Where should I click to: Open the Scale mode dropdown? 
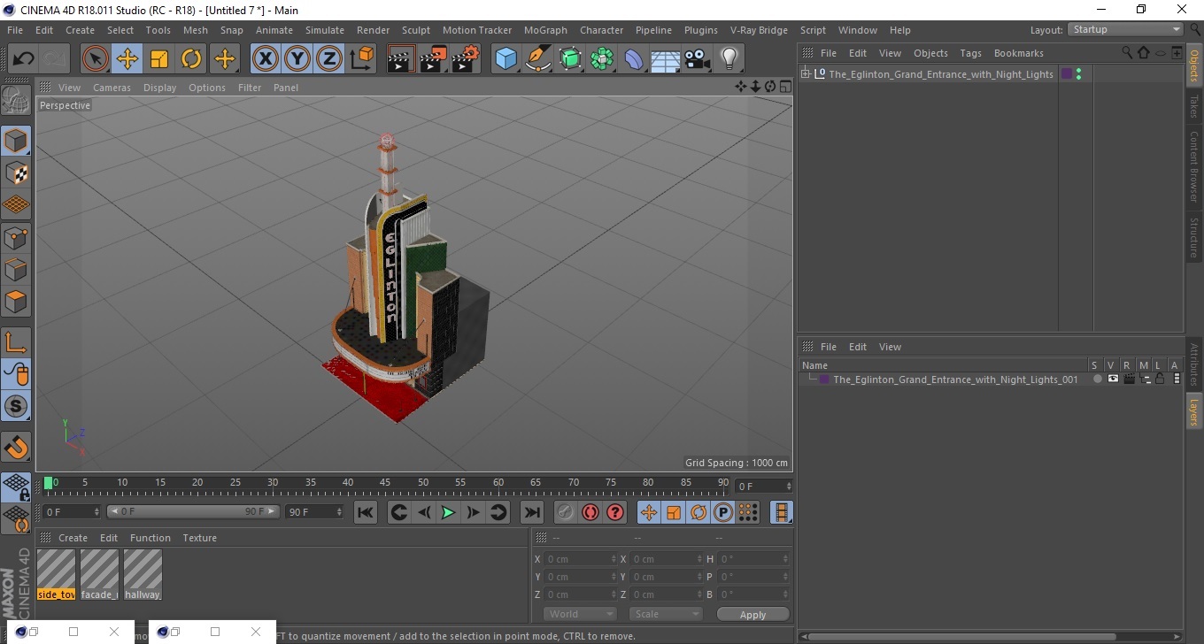click(666, 614)
